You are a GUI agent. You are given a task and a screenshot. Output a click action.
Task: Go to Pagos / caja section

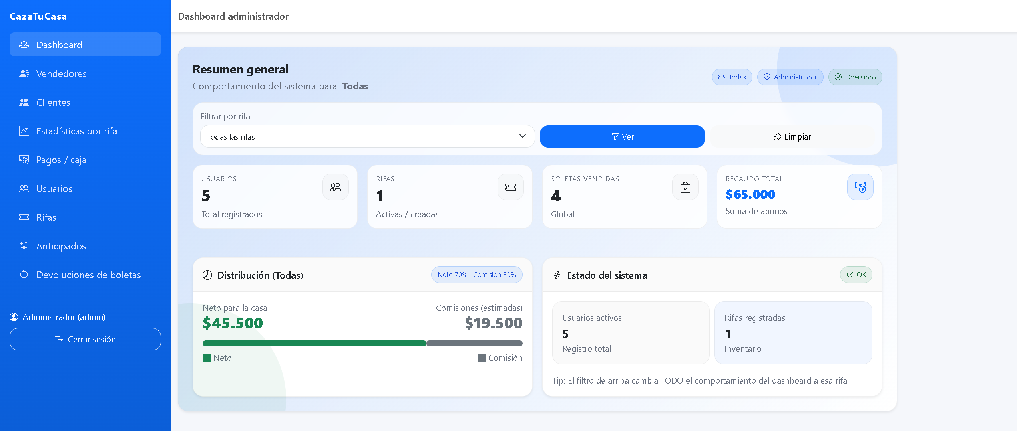pos(61,160)
